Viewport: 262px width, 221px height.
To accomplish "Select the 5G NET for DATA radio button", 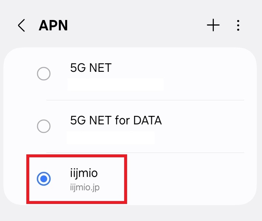I will pos(44,126).
